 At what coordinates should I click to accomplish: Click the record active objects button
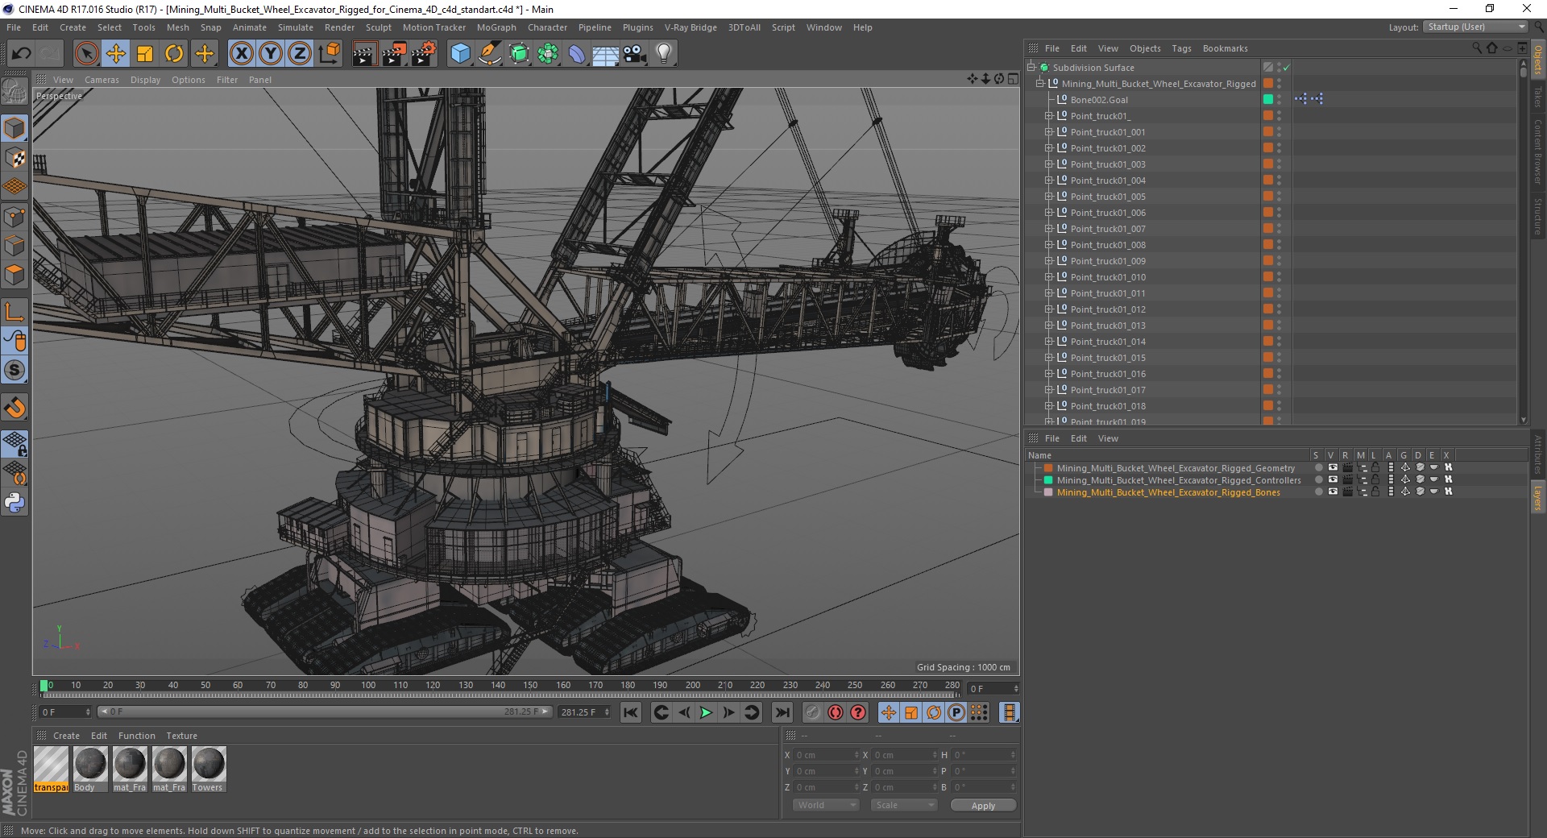(812, 712)
